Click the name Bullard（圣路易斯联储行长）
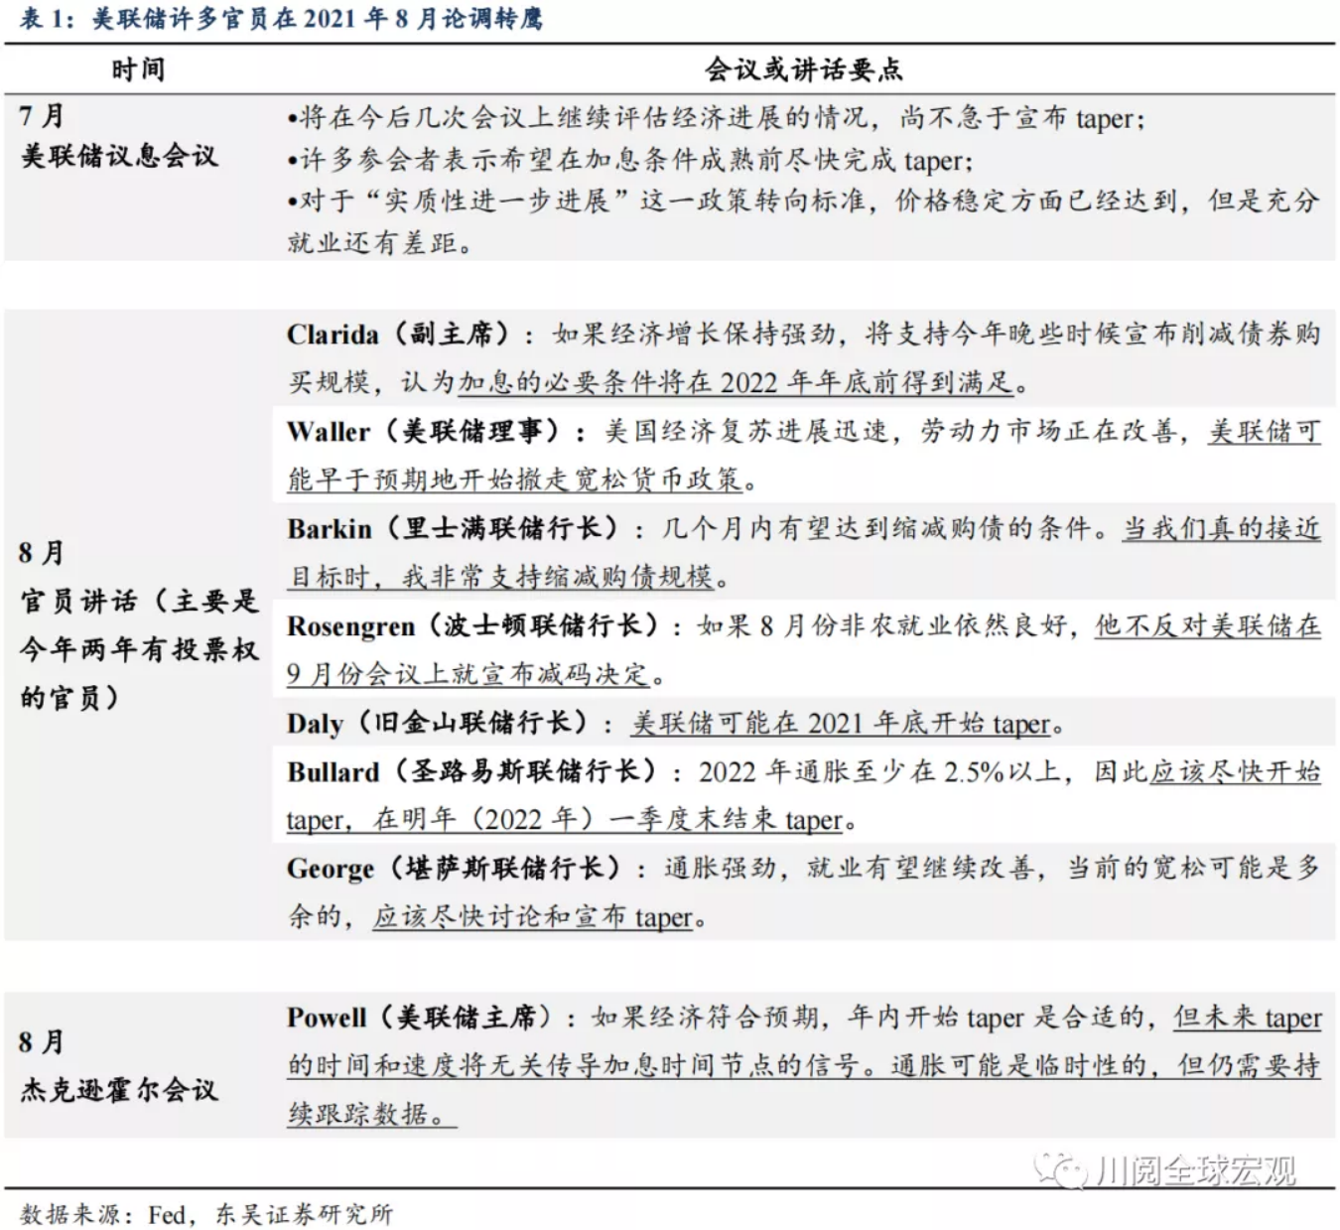The height and width of the screenshot is (1230, 1340). (471, 771)
